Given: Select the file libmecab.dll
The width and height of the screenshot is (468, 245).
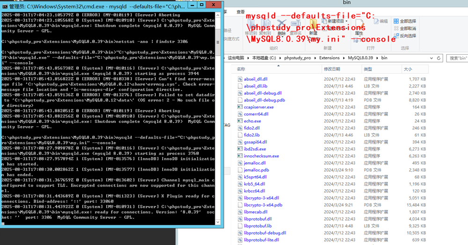Looking at the screenshot, I should (x=256, y=212).
